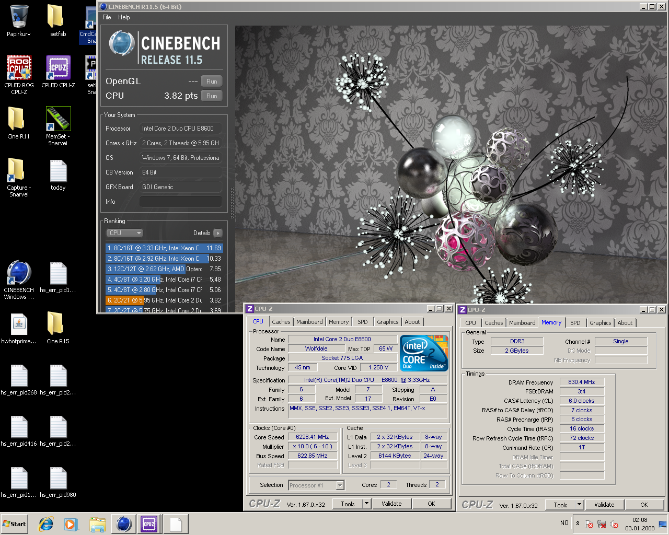Open Graphics tab in left CPU-Z window
The image size is (669, 535).
[x=388, y=322]
